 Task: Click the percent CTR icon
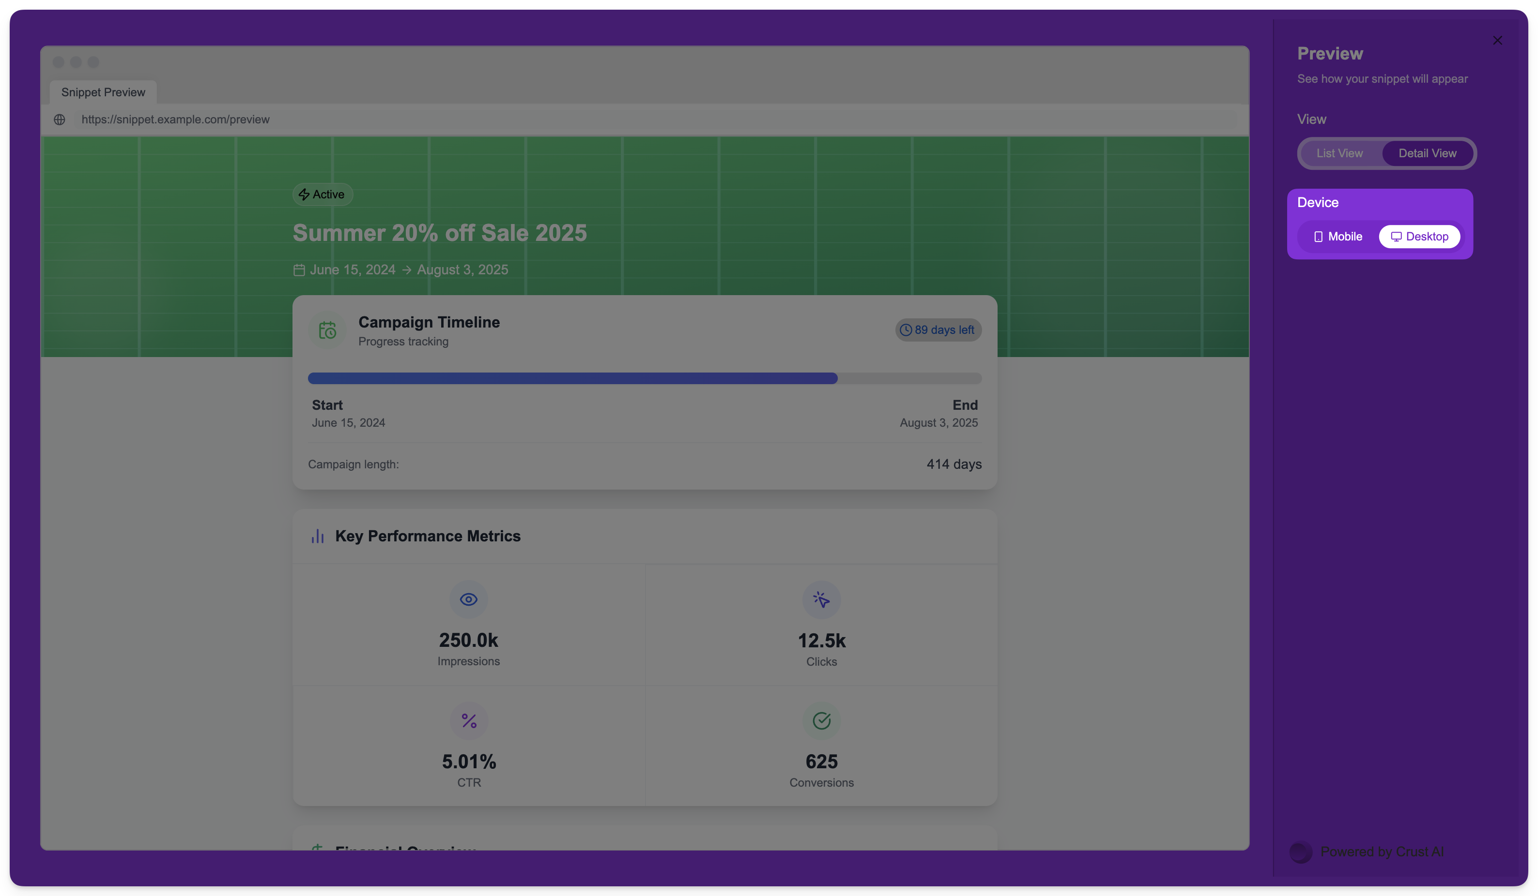click(468, 721)
